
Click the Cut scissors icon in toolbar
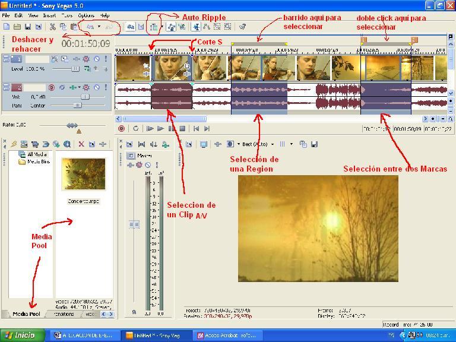tap(52, 27)
